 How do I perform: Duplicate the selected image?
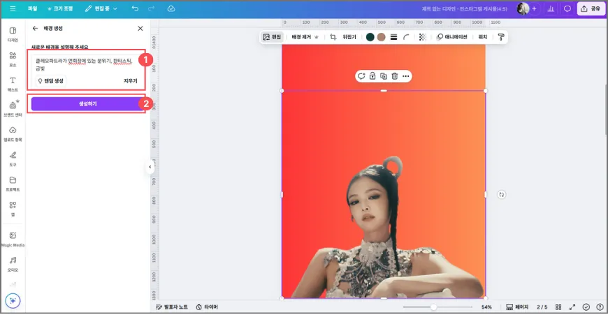(x=384, y=76)
